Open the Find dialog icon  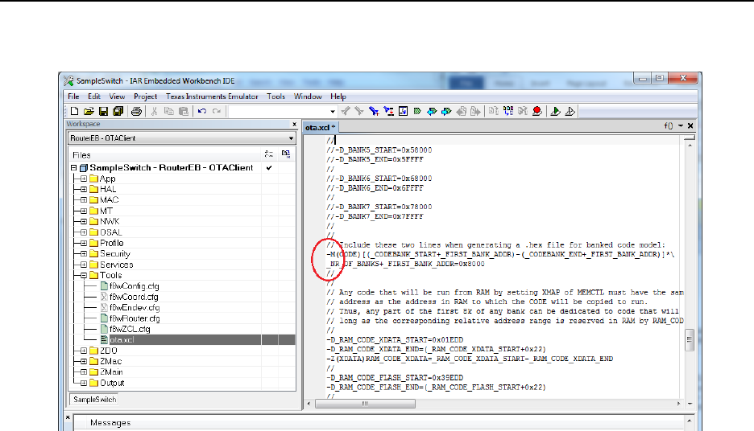[374, 111]
